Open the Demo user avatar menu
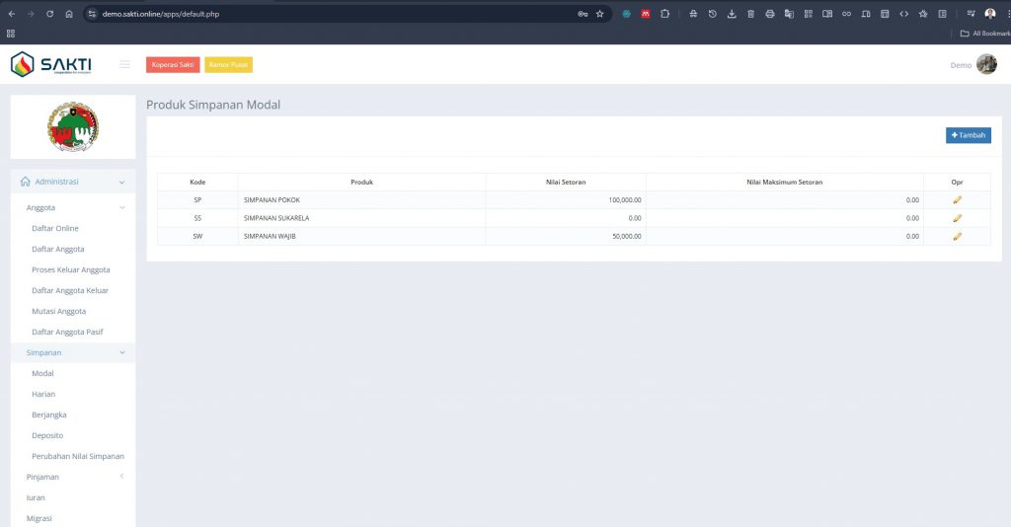Screen dimensions: 1011x527 point(986,64)
